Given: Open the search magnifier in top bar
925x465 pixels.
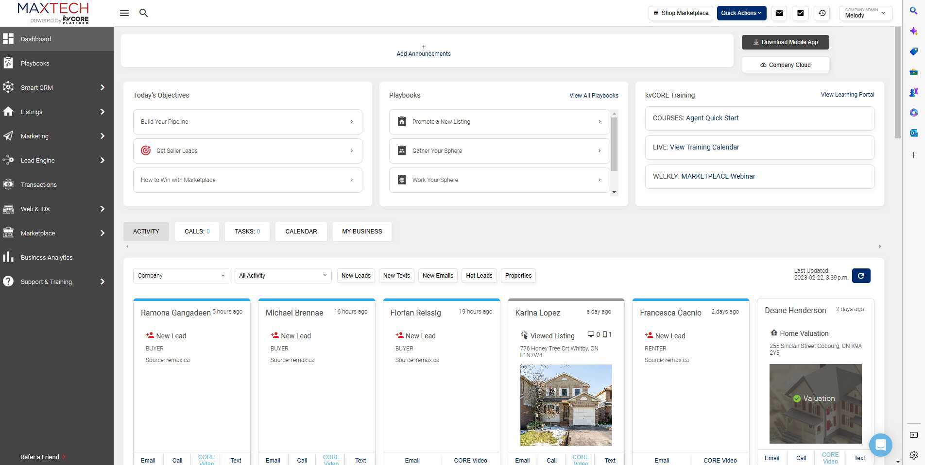Looking at the screenshot, I should pyautogui.click(x=143, y=13).
